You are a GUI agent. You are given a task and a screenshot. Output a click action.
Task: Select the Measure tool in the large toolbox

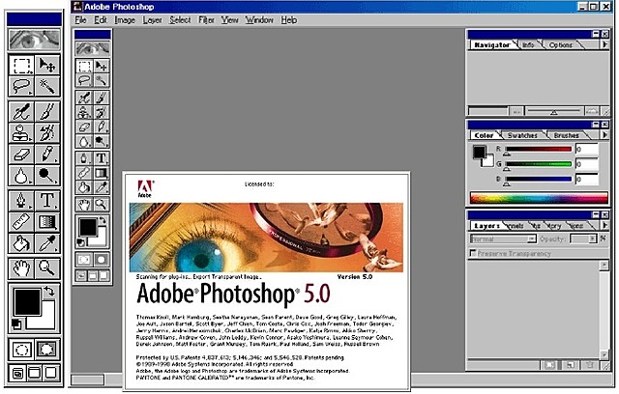pos(21,222)
